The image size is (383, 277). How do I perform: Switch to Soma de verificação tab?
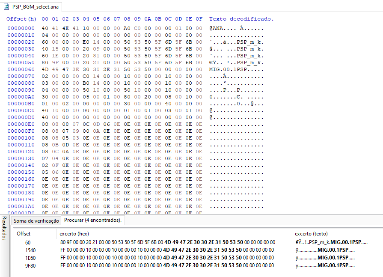pos(36,221)
